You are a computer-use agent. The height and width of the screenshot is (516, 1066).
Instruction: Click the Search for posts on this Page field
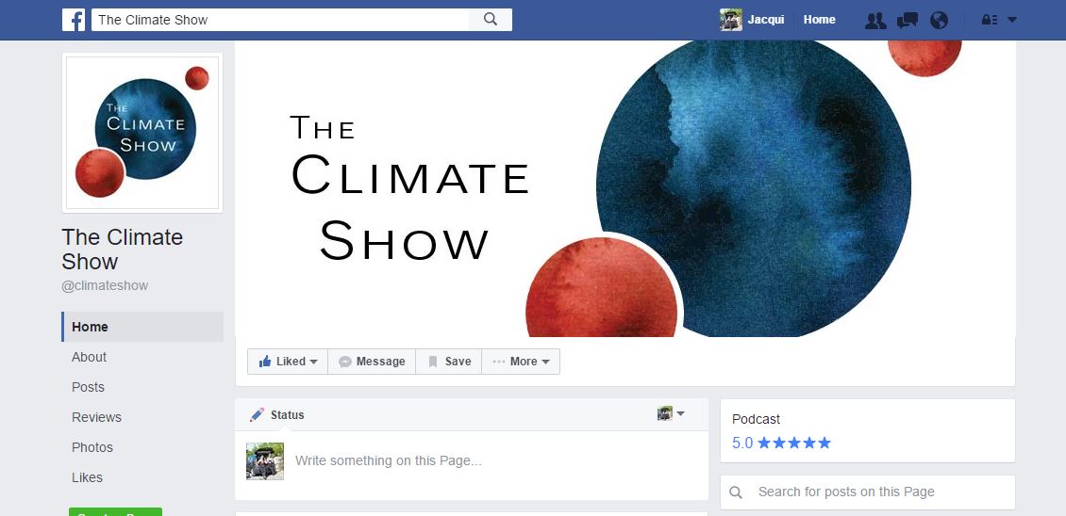[x=868, y=492]
